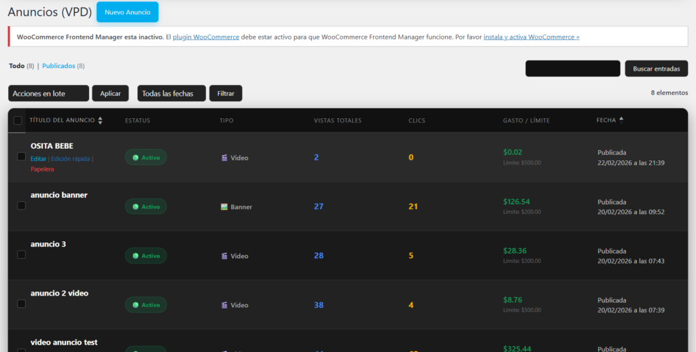The width and height of the screenshot is (696, 352).
Task: Select the anuncio 3 row checkbox
Action: pyautogui.click(x=21, y=255)
